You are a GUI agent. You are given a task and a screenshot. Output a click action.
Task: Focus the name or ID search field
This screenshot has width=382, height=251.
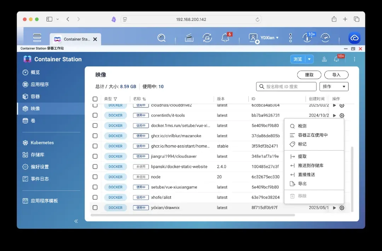point(289,87)
